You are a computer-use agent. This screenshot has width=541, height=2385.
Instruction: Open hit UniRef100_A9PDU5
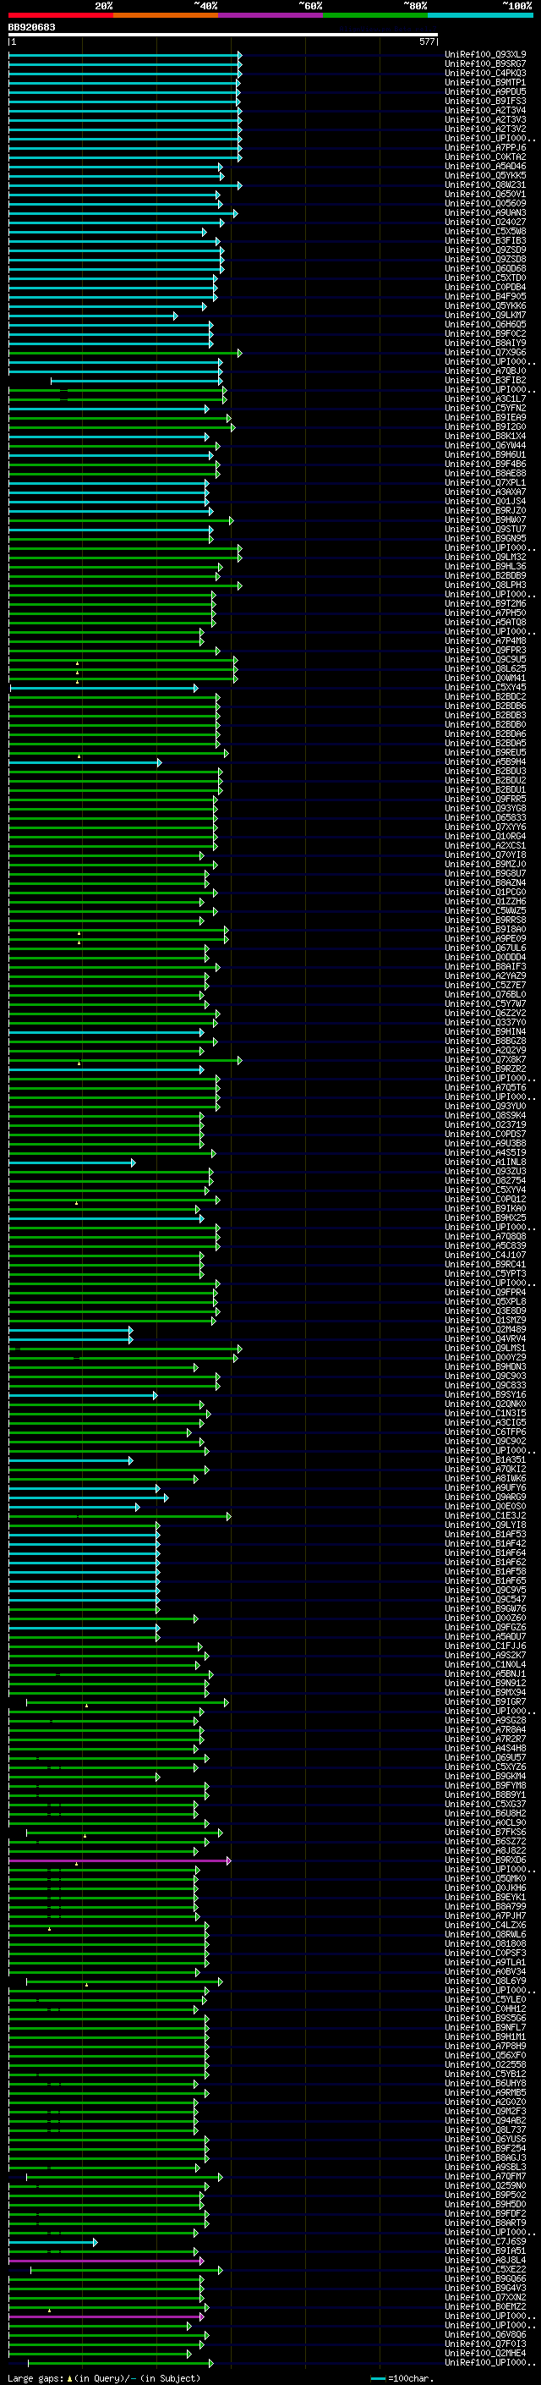click(485, 91)
